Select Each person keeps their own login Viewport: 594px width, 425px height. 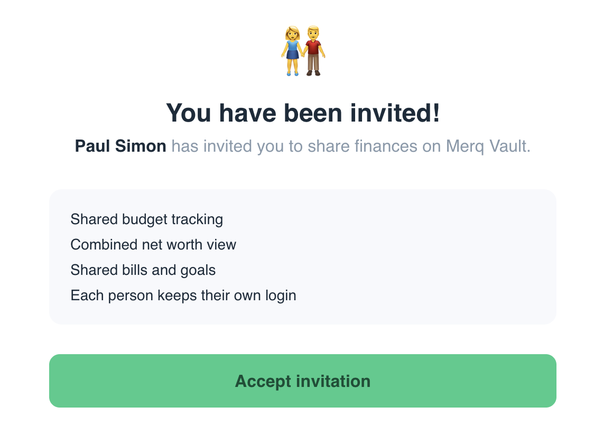pos(183,295)
